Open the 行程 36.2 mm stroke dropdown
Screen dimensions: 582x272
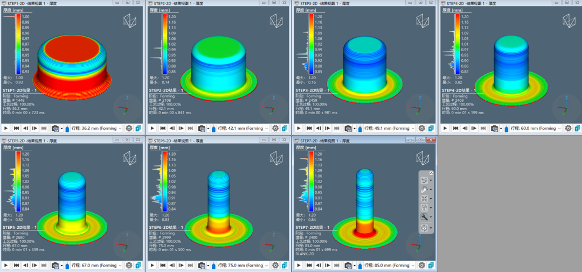click(96, 128)
